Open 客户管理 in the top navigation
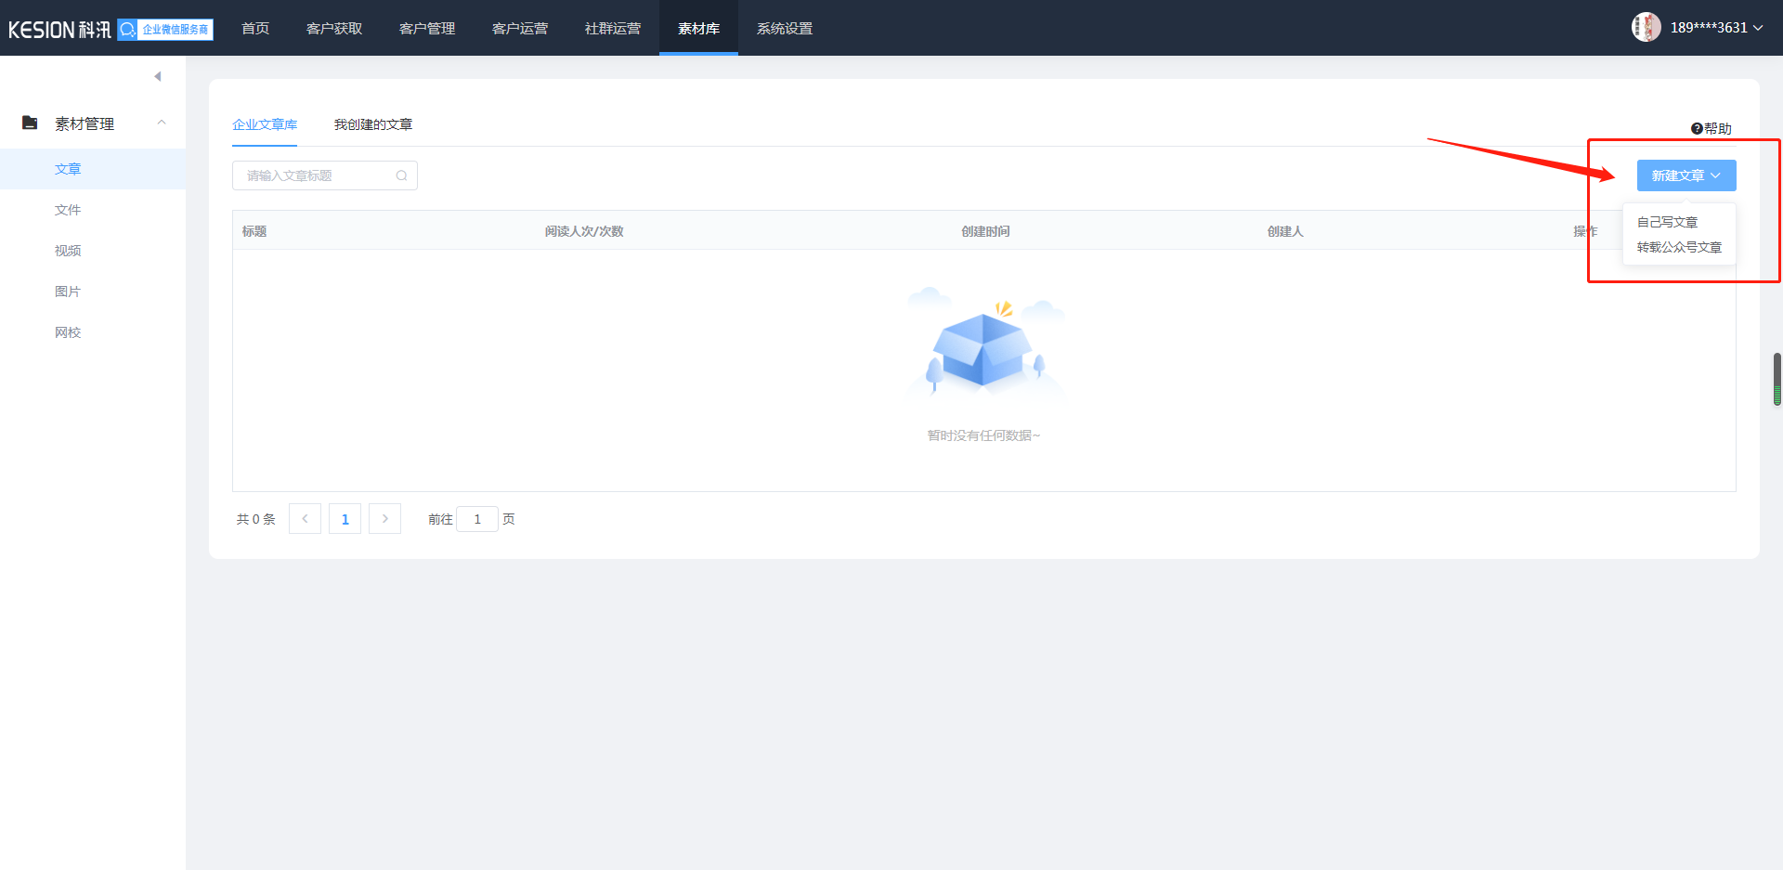Image resolution: width=1783 pixels, height=870 pixels. [427, 29]
